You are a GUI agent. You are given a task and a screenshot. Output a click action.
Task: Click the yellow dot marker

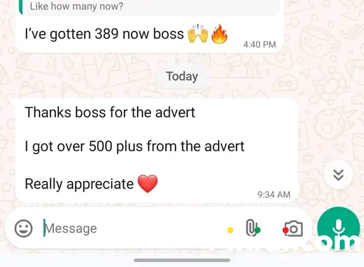coord(230,230)
